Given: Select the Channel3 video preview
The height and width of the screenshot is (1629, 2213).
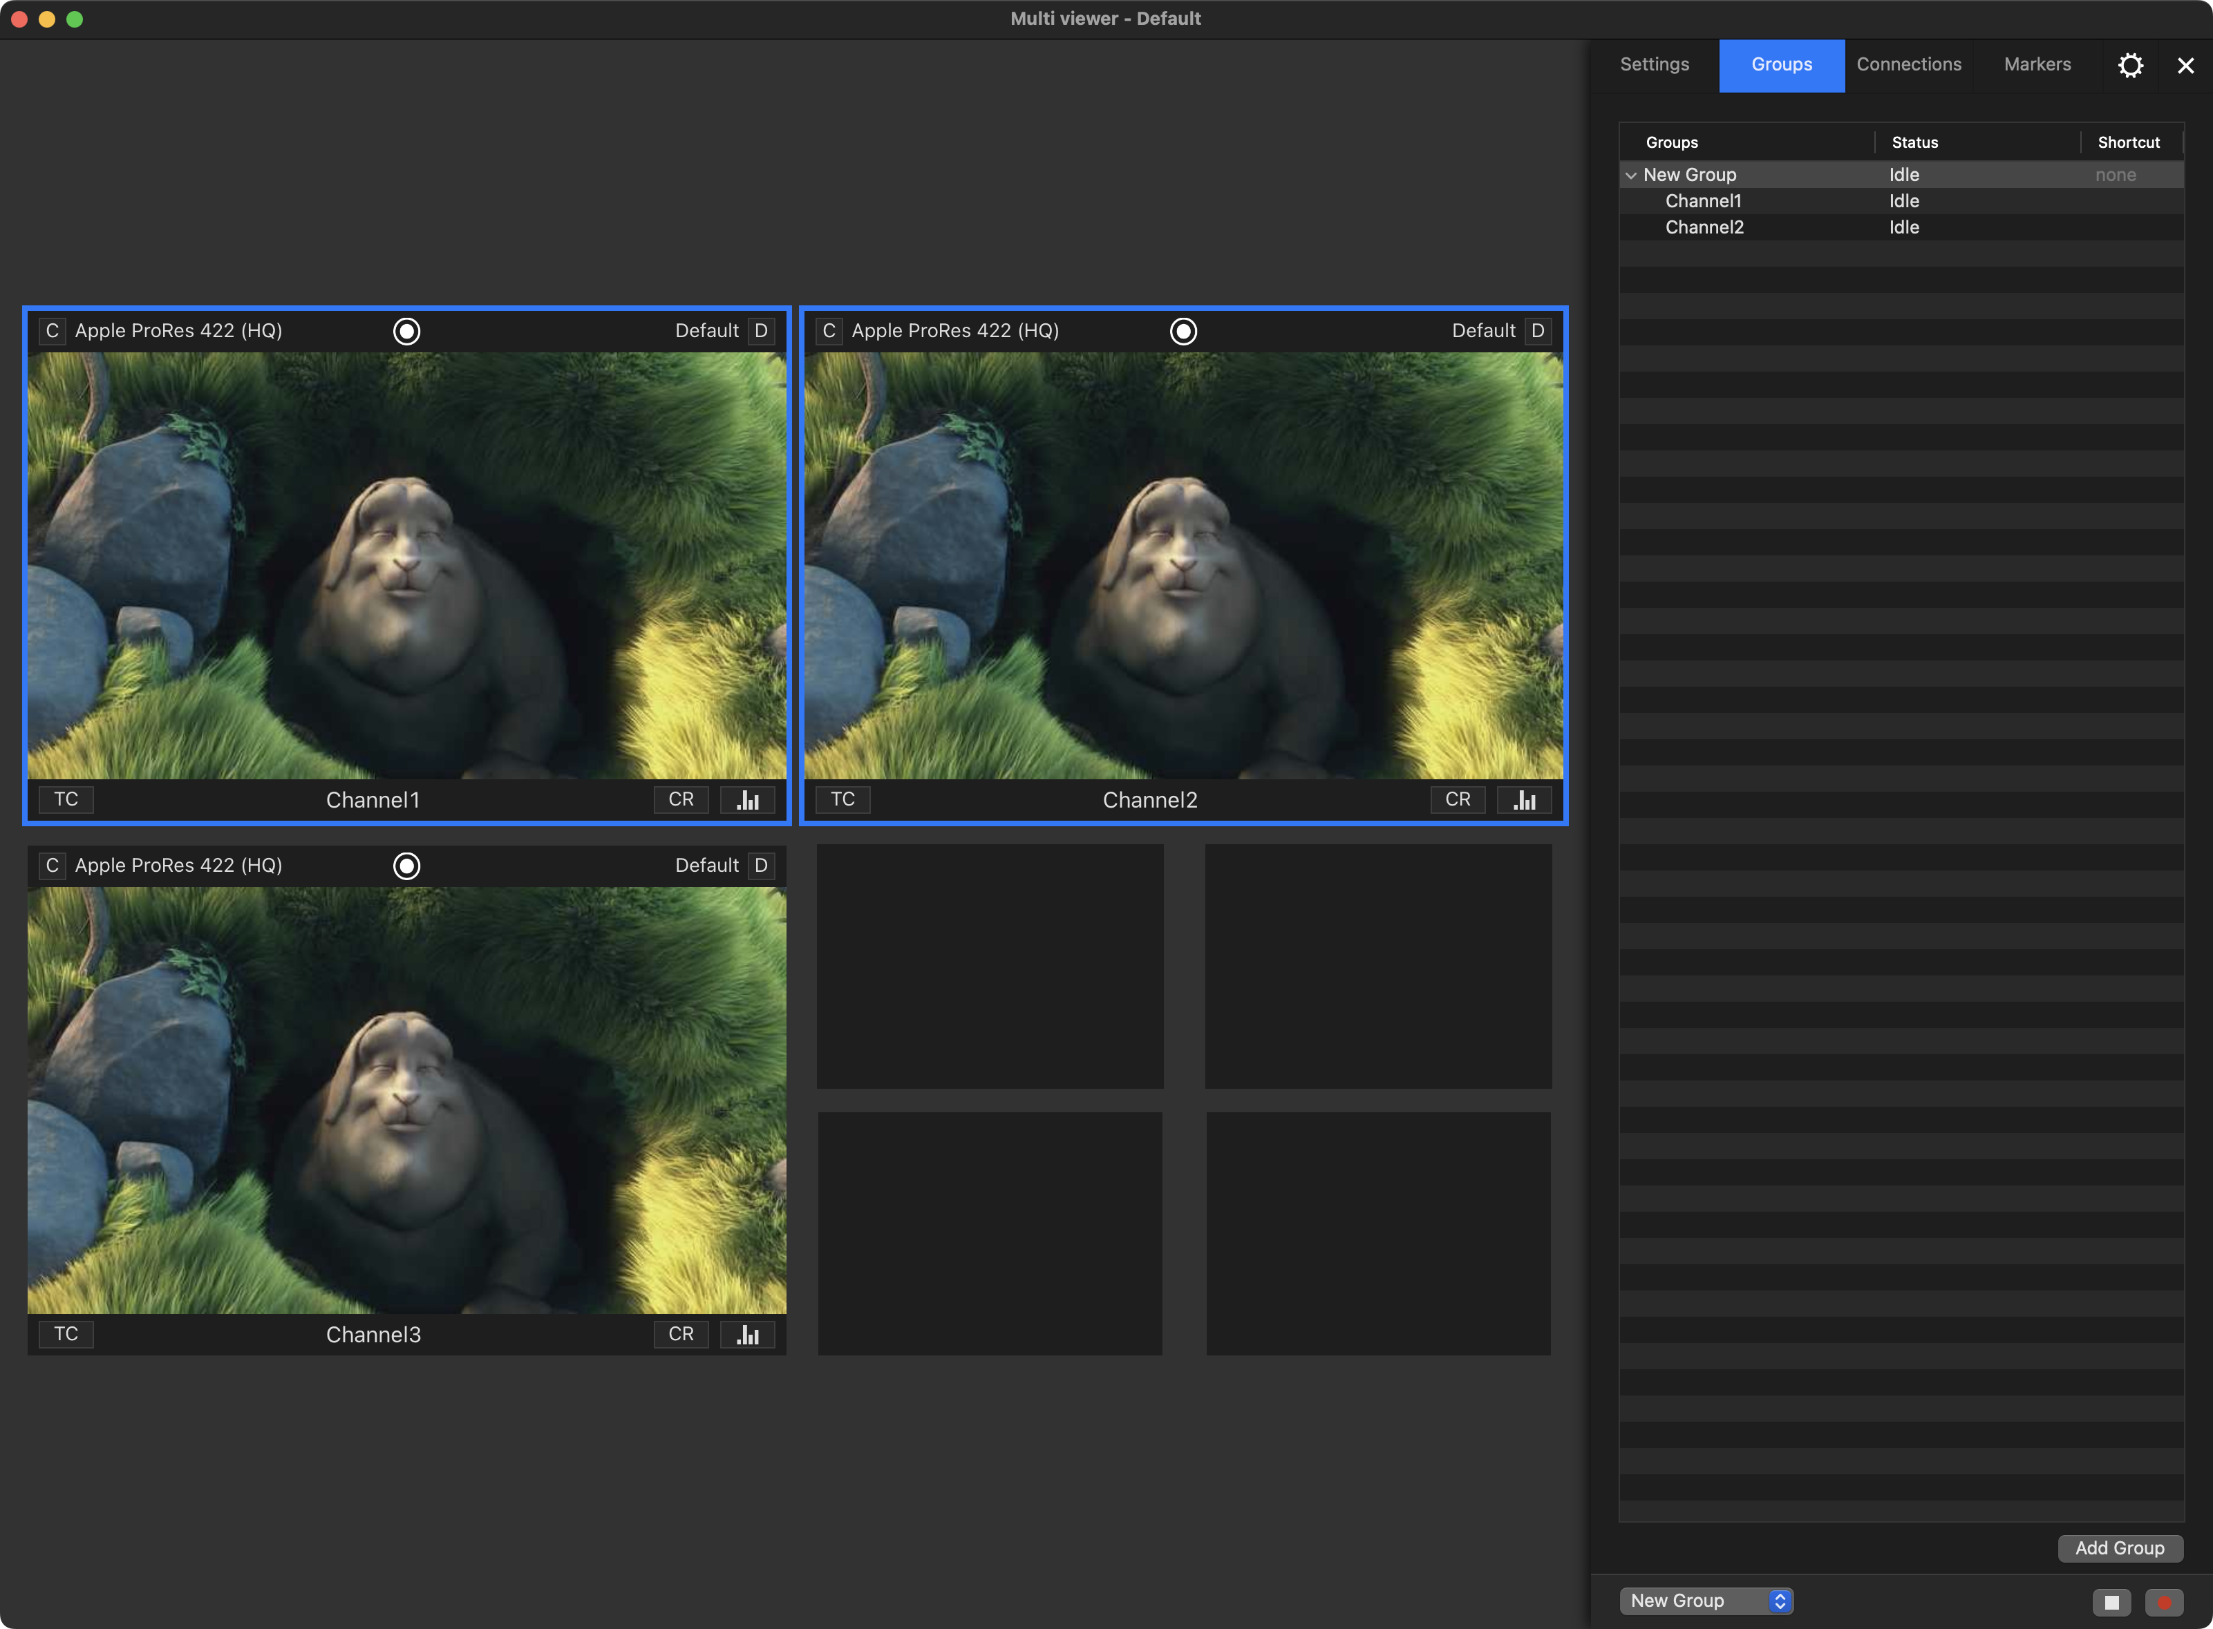Looking at the screenshot, I should coord(406,1101).
